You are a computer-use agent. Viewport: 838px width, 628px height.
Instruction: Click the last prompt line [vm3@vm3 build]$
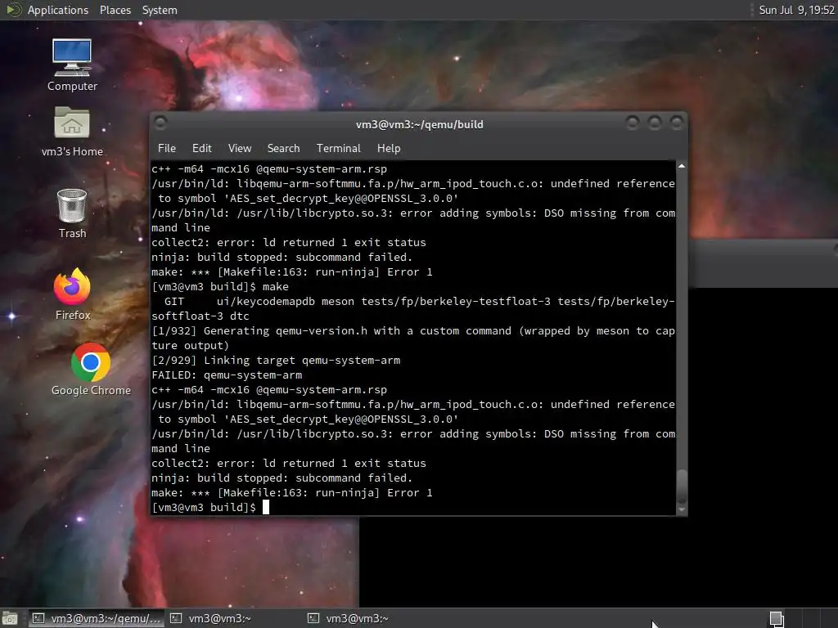(204, 507)
